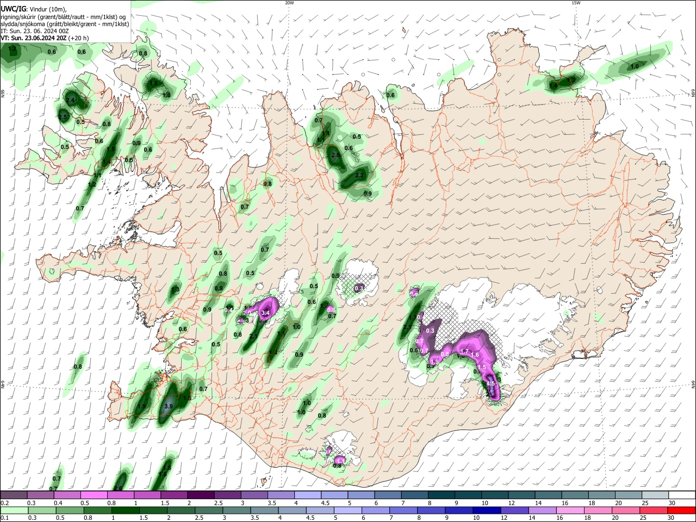The height and width of the screenshot is (522, 696).
Task: Click the 'VT: Sun. 23.06.2024 20Z (+20 h)' line
Action: (45, 38)
